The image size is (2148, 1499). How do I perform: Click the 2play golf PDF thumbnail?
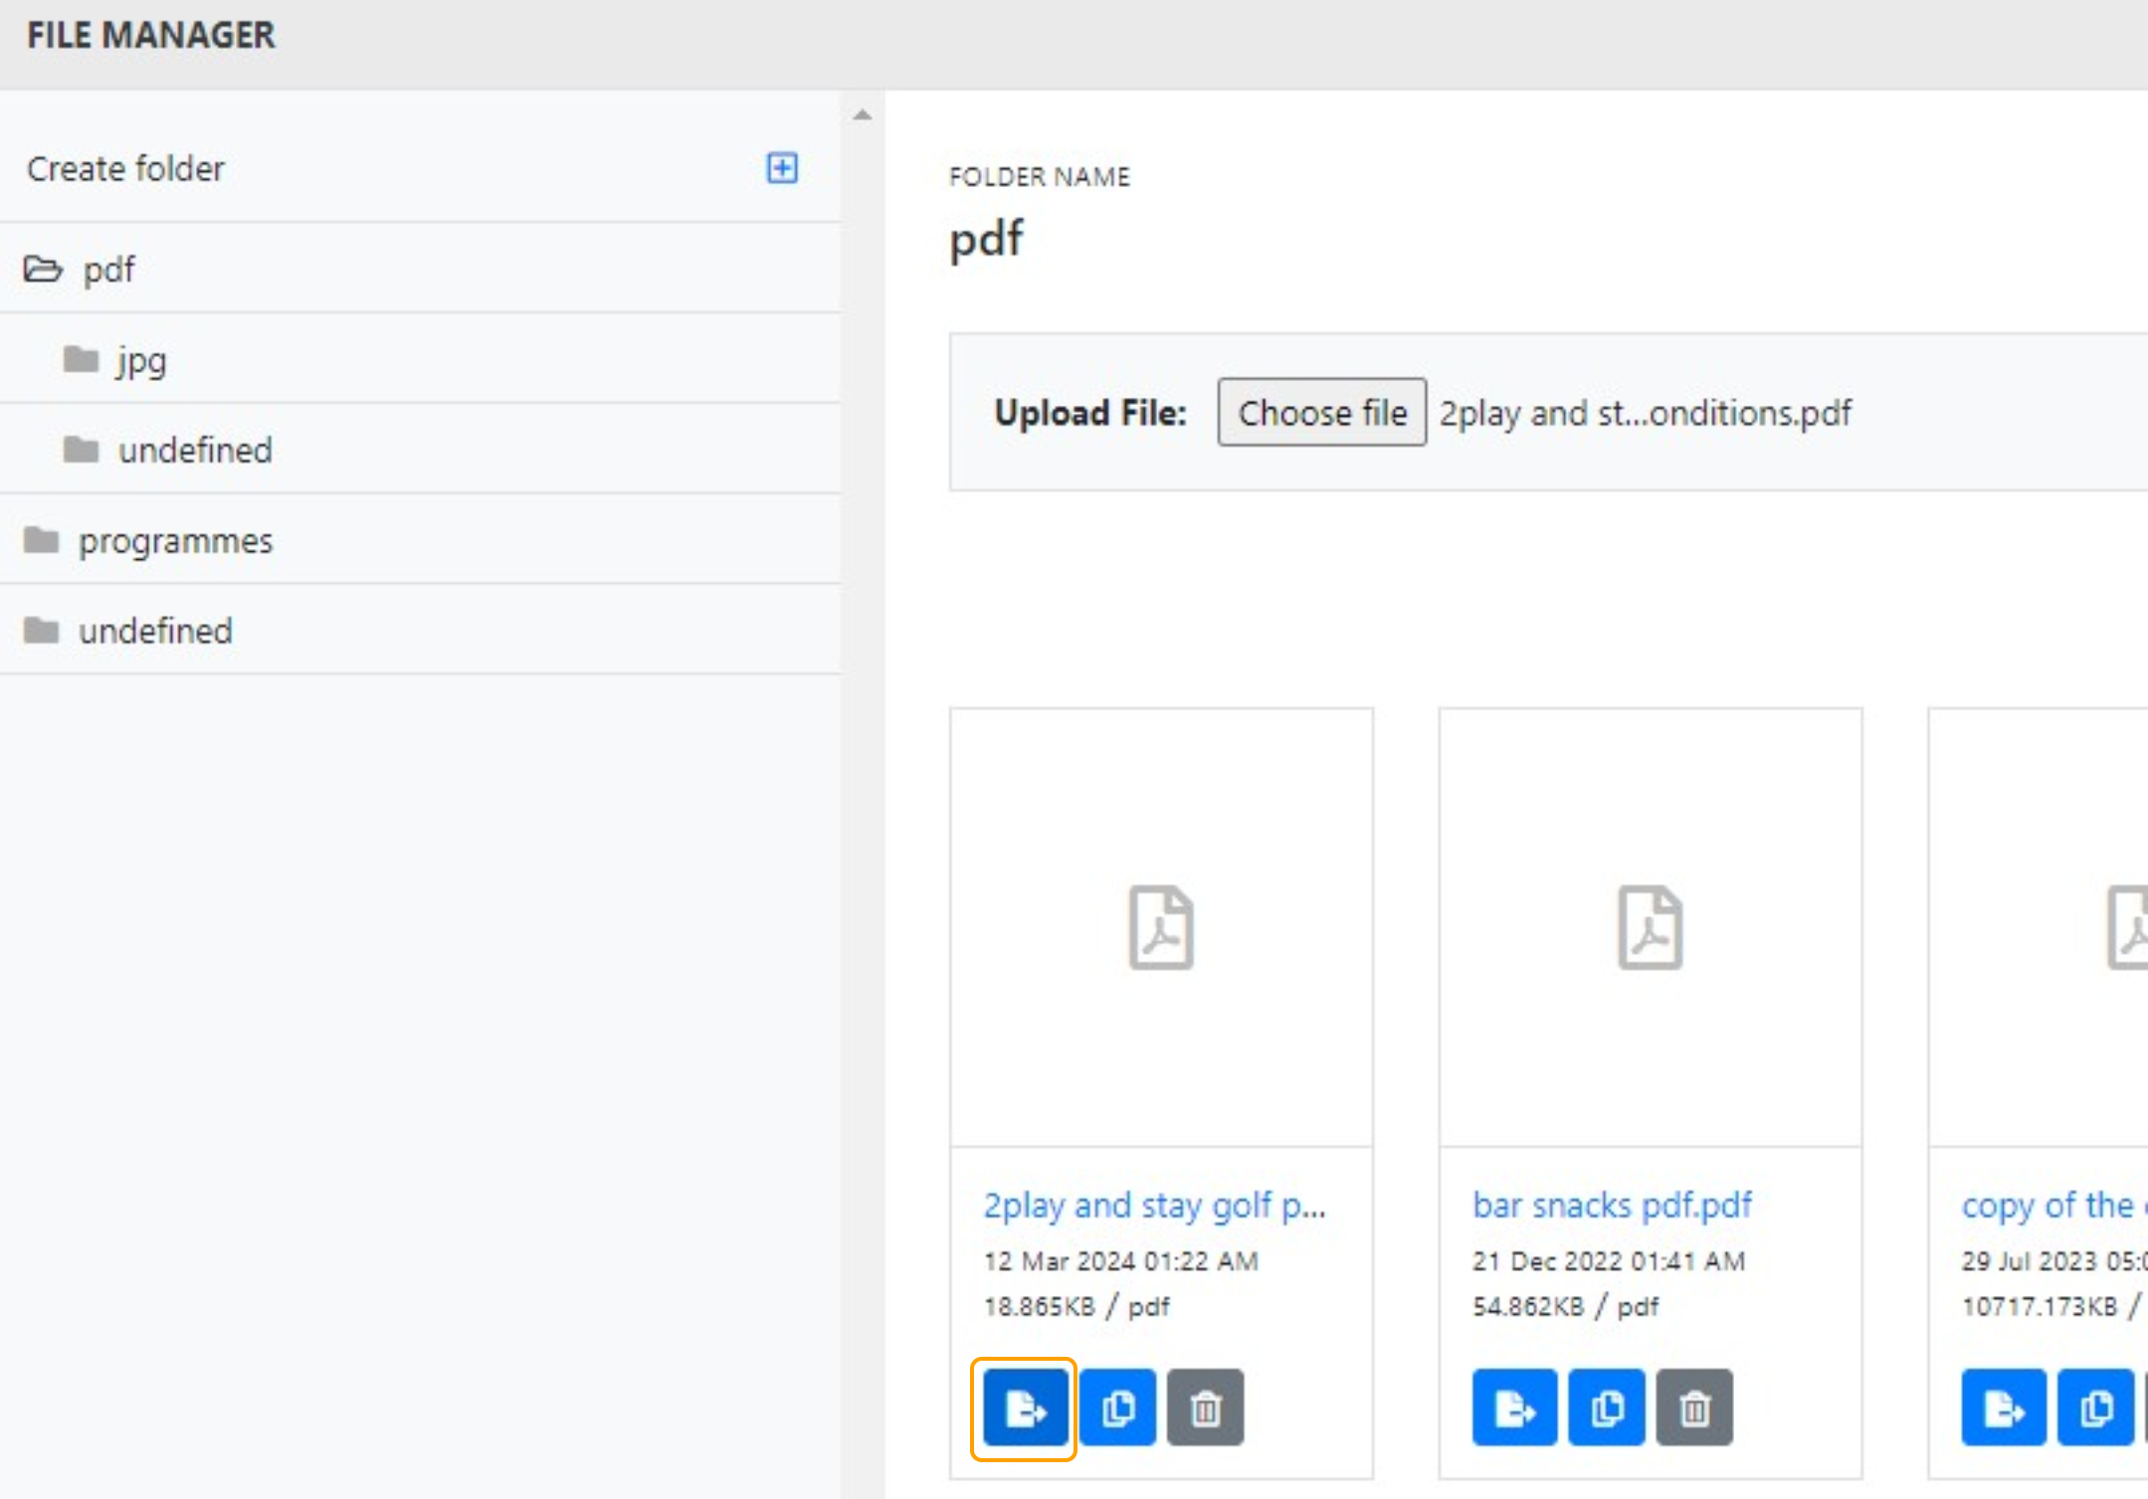pos(1161,927)
